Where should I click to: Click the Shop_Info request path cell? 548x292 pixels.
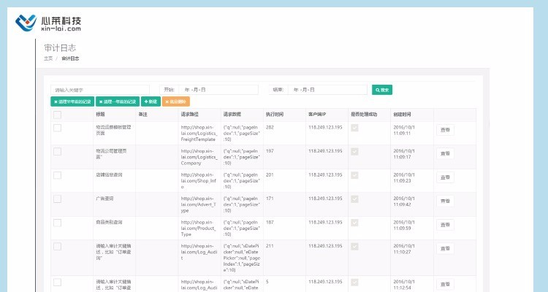[199, 181]
